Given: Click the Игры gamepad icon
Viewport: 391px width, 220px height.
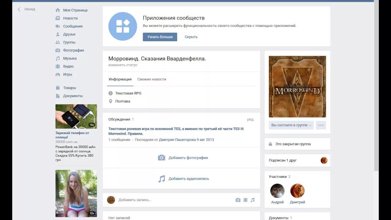Looking at the screenshot, I should (x=58, y=74).
